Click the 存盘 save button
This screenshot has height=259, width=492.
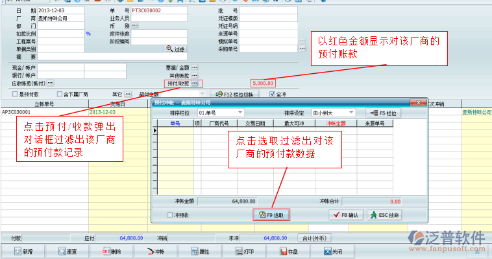(x=289, y=251)
